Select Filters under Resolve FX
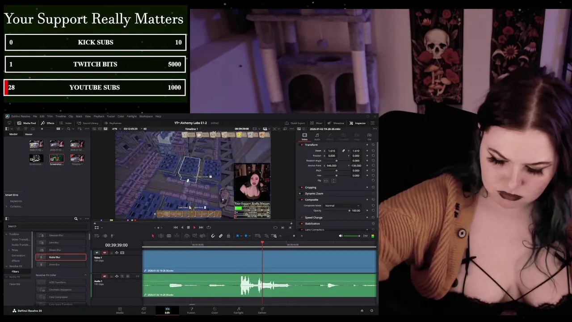This screenshot has width=572, height=322. click(15, 271)
